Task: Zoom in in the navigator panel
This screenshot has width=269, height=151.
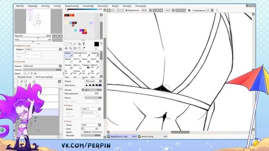Action: pos(57,36)
